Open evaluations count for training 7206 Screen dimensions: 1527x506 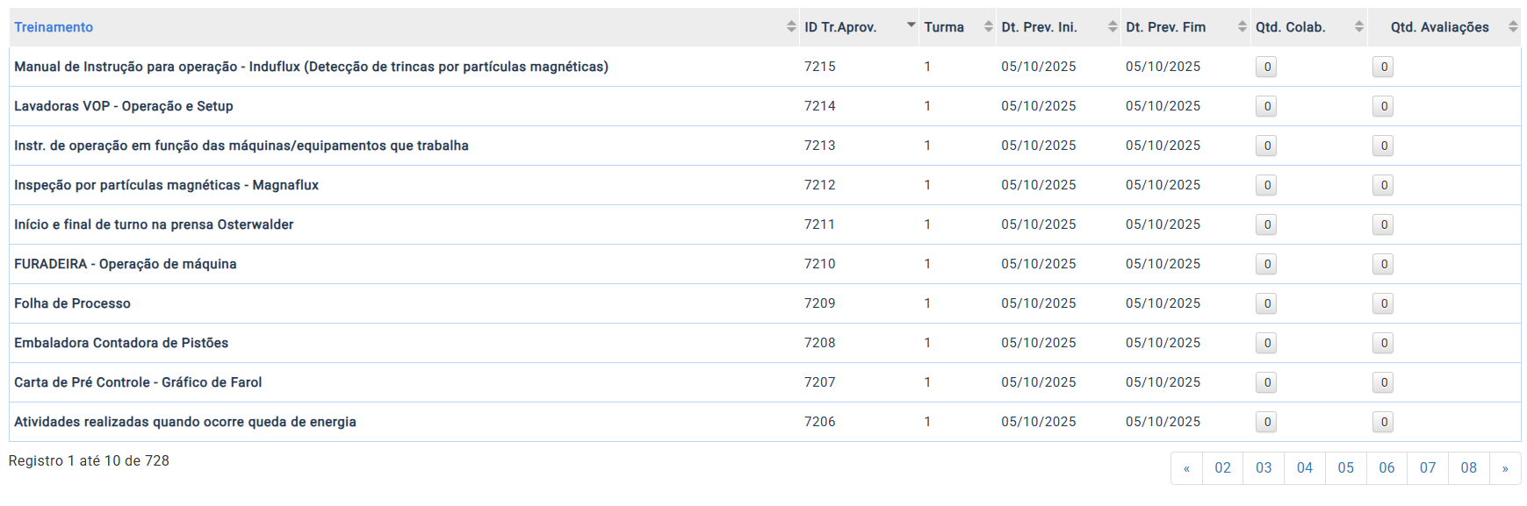click(1383, 422)
